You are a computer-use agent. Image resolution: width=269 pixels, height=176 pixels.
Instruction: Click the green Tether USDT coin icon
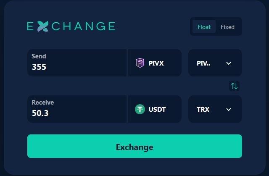click(140, 109)
